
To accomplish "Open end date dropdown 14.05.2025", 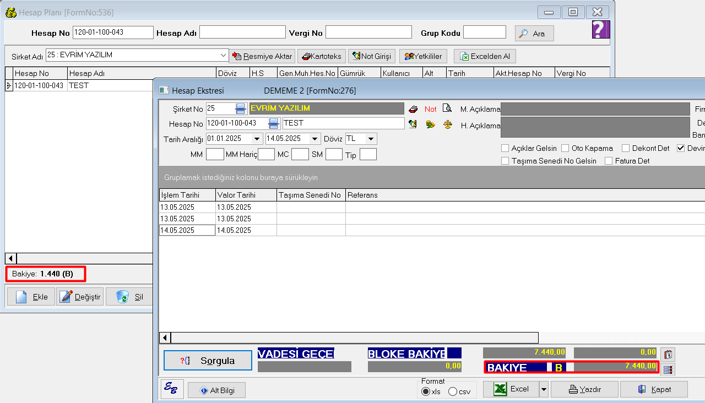I will [315, 139].
